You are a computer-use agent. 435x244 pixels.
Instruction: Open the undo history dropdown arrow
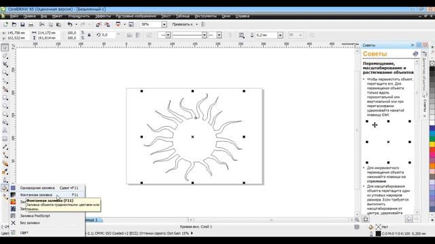click(x=76, y=24)
